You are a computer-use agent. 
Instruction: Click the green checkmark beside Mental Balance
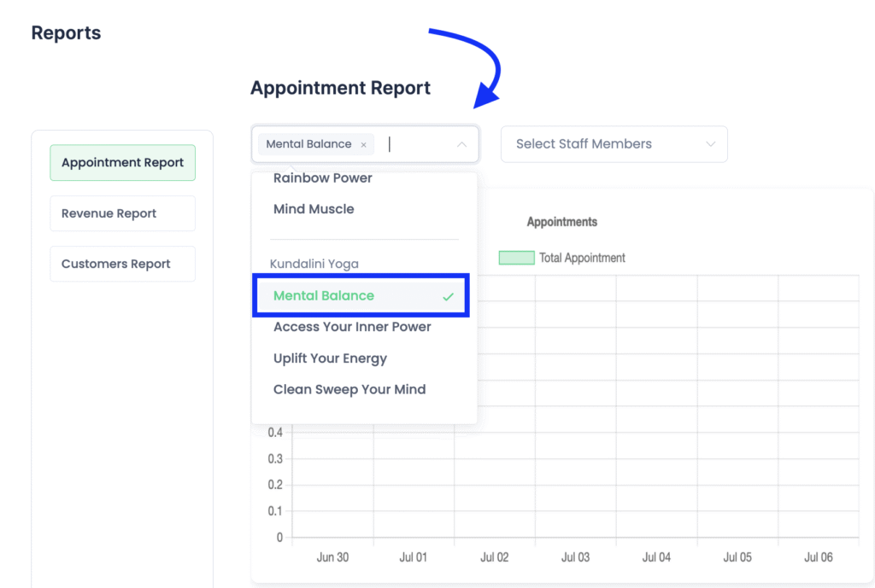point(448,296)
